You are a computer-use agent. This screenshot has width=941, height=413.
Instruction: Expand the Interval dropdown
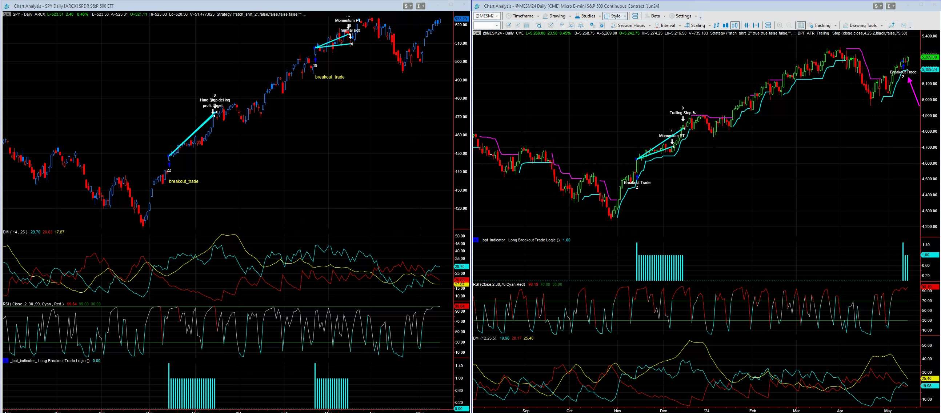pos(680,25)
